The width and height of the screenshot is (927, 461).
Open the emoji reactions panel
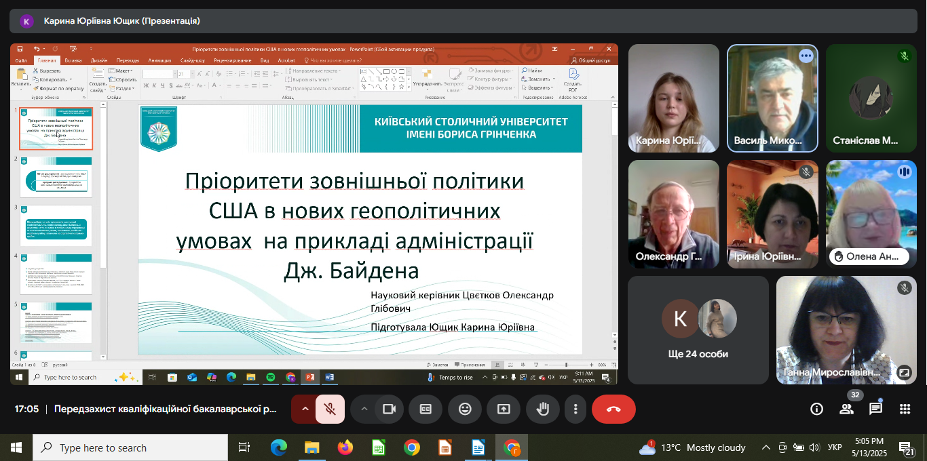pos(465,409)
